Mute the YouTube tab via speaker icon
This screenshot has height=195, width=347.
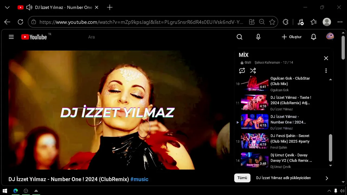(29, 7)
